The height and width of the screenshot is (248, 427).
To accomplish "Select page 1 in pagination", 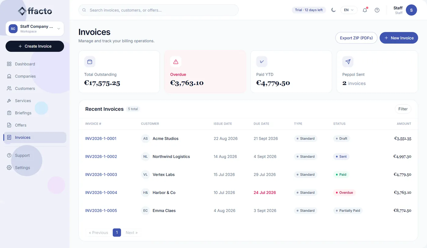I will pyautogui.click(x=117, y=232).
